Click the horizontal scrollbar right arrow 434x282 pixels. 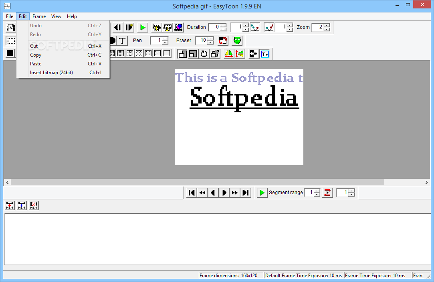click(x=426, y=182)
